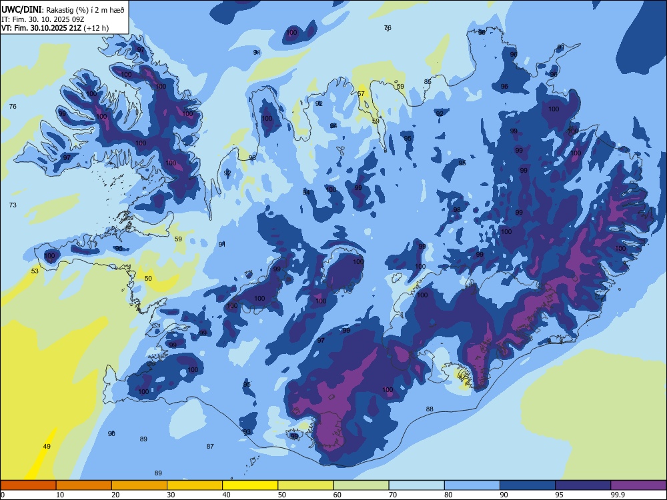Click the 'Rakastig (%) í 2 m hæð' label

coord(85,9)
